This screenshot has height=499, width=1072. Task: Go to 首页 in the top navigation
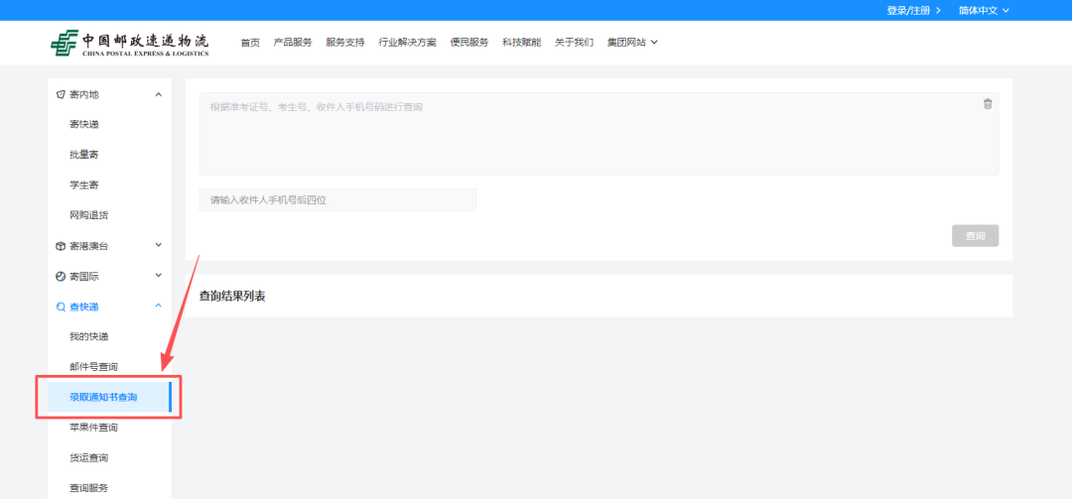tap(250, 43)
